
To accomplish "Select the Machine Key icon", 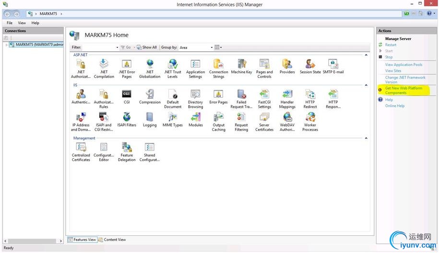I will 241,65.
